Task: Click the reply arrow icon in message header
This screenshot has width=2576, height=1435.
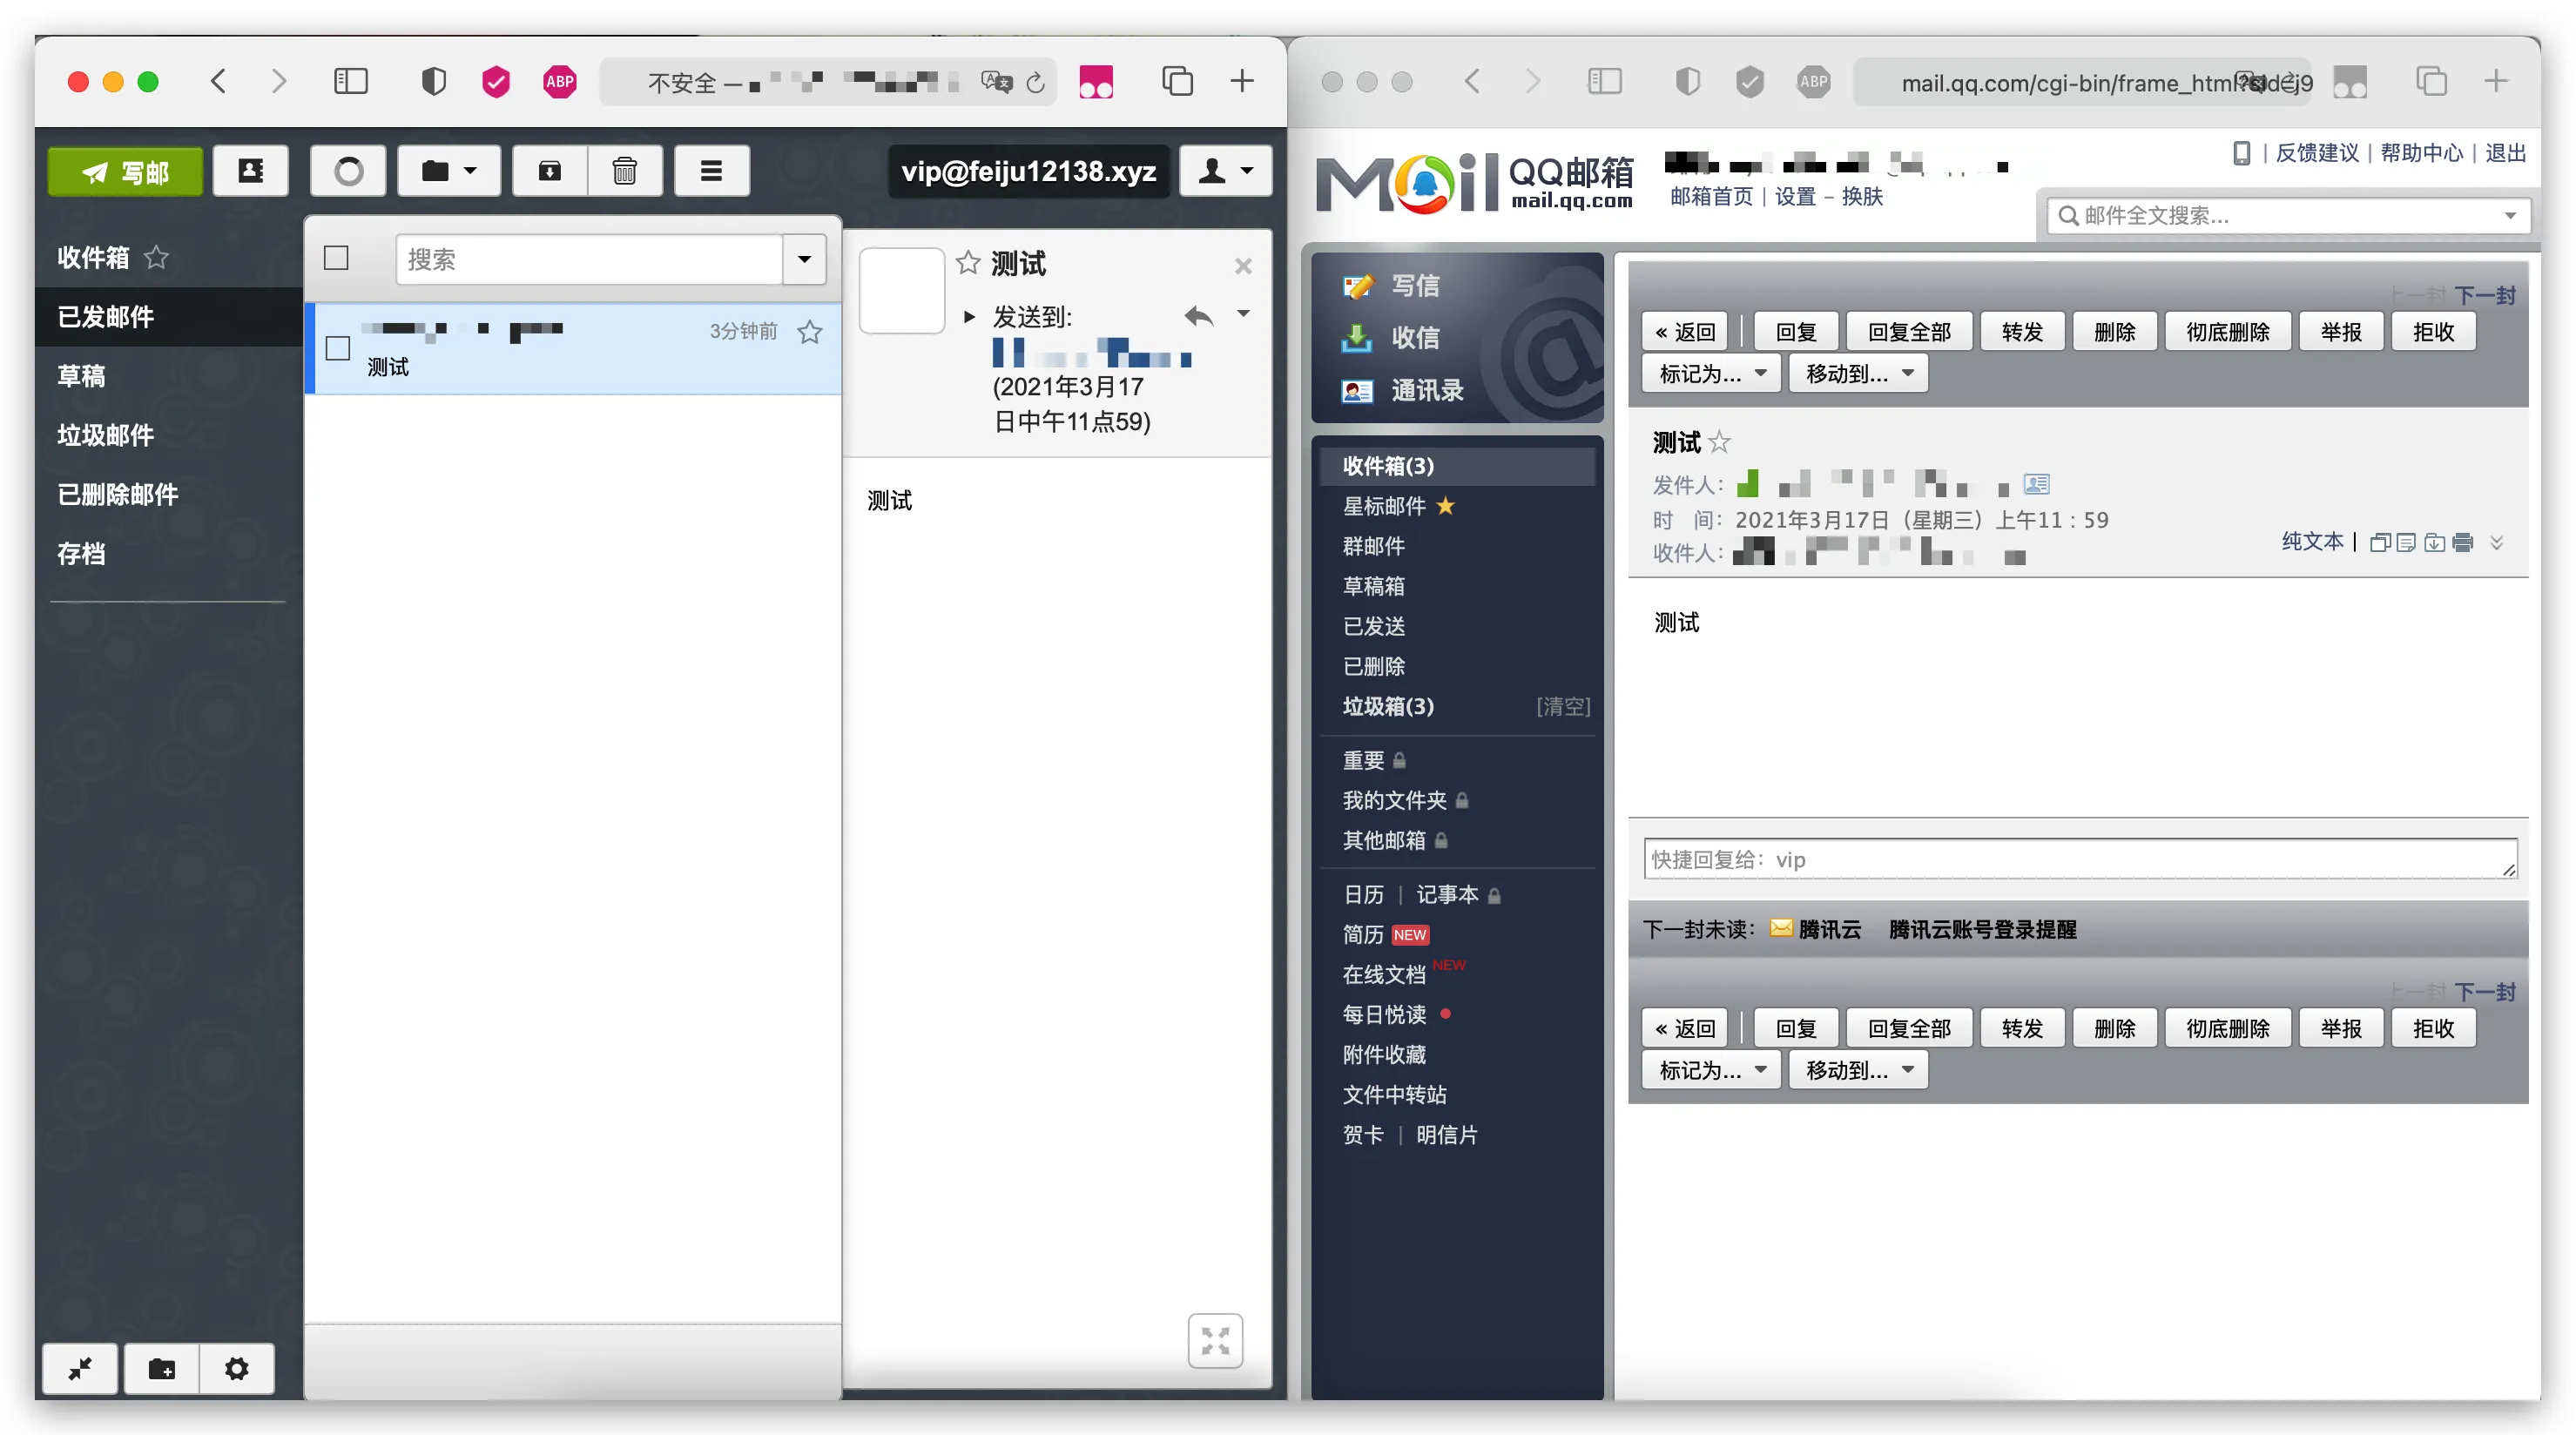Action: click(1199, 317)
